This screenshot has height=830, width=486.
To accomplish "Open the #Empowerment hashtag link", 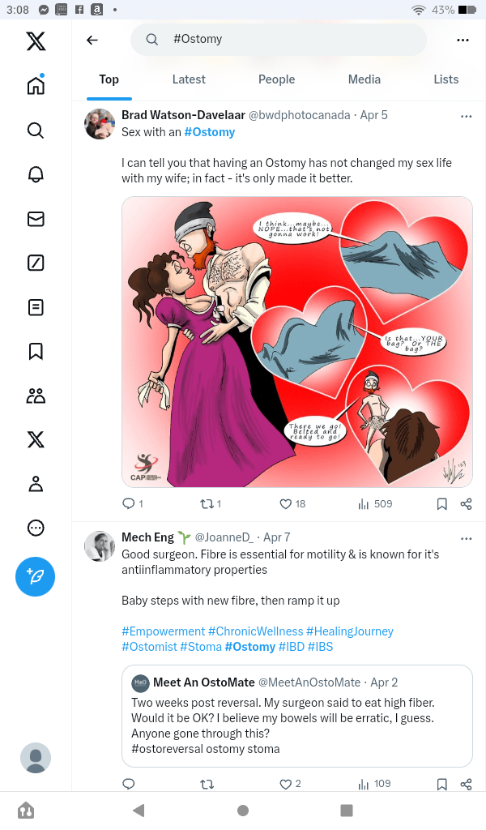I will pyautogui.click(x=163, y=631).
